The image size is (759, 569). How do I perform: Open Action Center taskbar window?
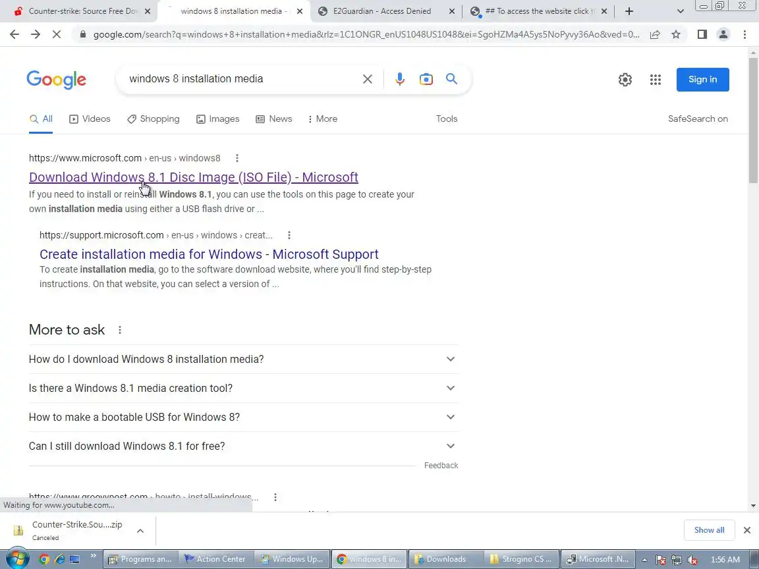[216, 559]
